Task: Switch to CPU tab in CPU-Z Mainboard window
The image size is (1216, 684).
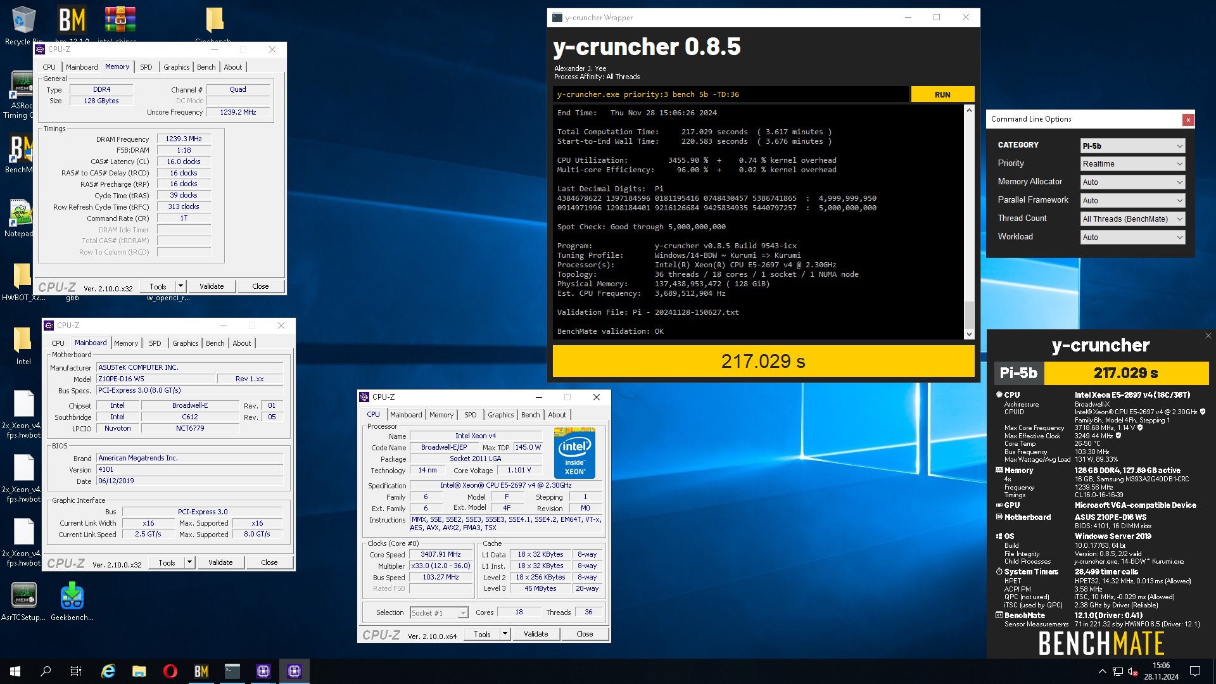Action: [58, 343]
